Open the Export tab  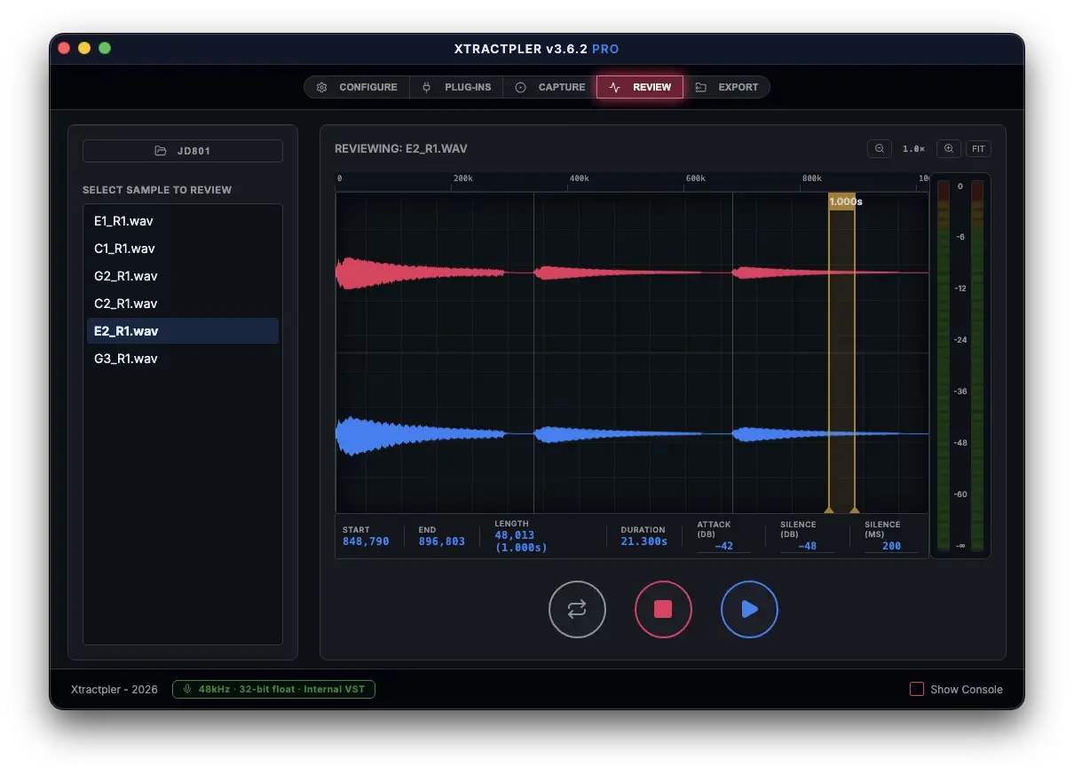pos(726,87)
